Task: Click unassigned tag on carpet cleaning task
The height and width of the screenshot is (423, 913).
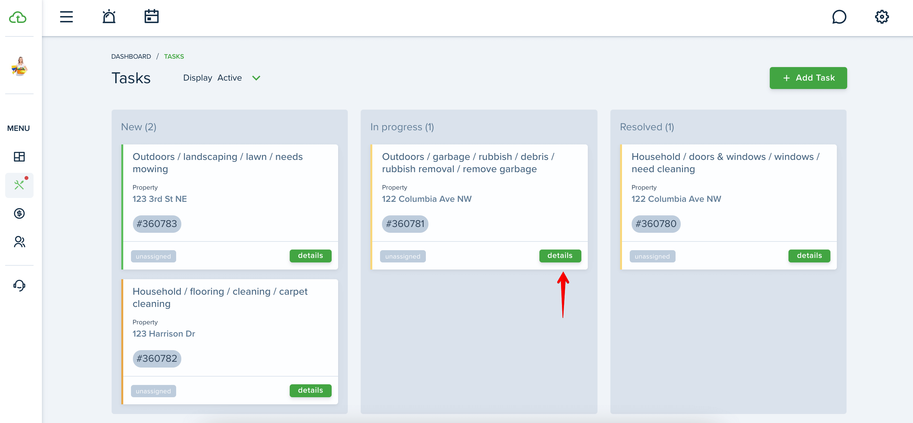Action: (x=153, y=391)
